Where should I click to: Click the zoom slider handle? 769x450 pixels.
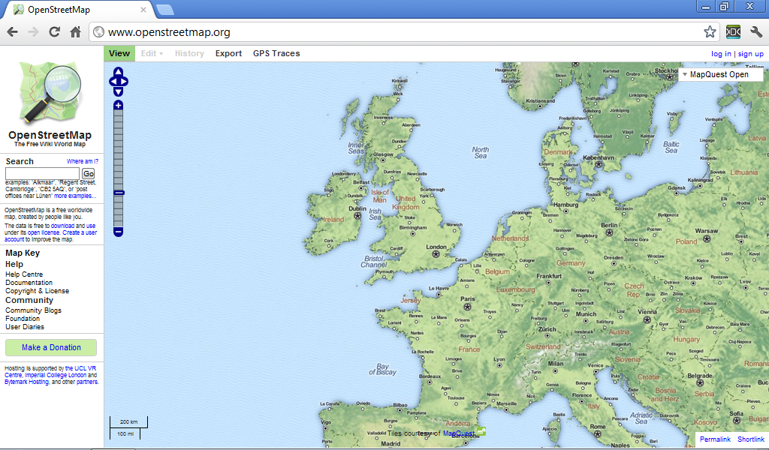(x=118, y=193)
